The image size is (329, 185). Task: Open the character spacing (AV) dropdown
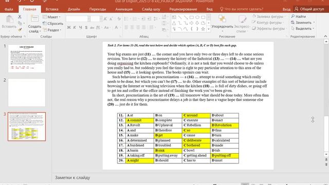pos(99,27)
